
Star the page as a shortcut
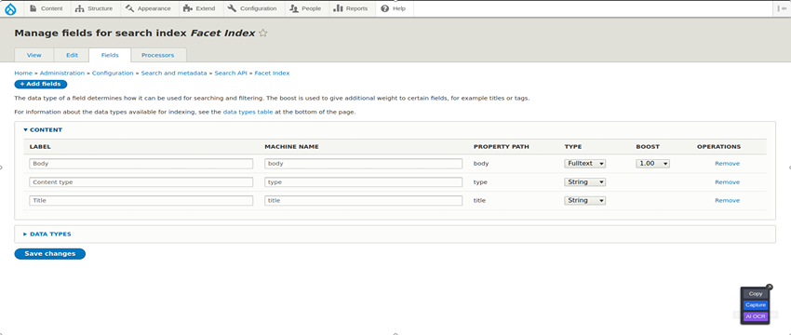click(262, 33)
